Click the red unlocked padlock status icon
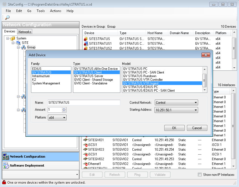 pyautogui.click(x=4, y=182)
